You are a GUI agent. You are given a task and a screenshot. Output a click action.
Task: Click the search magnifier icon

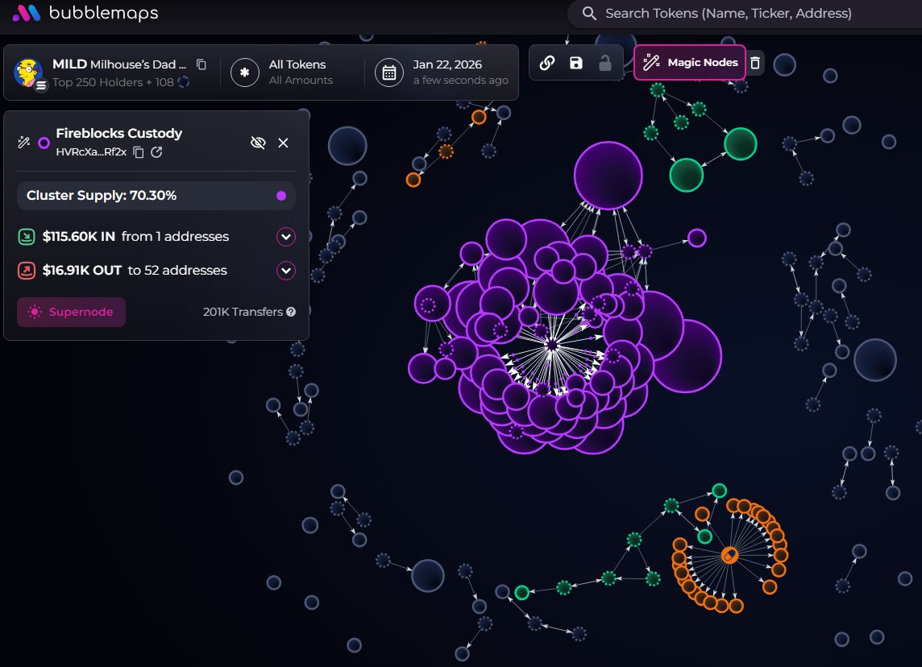588,14
